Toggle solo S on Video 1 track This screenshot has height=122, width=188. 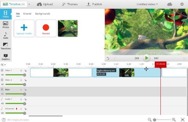21,71
